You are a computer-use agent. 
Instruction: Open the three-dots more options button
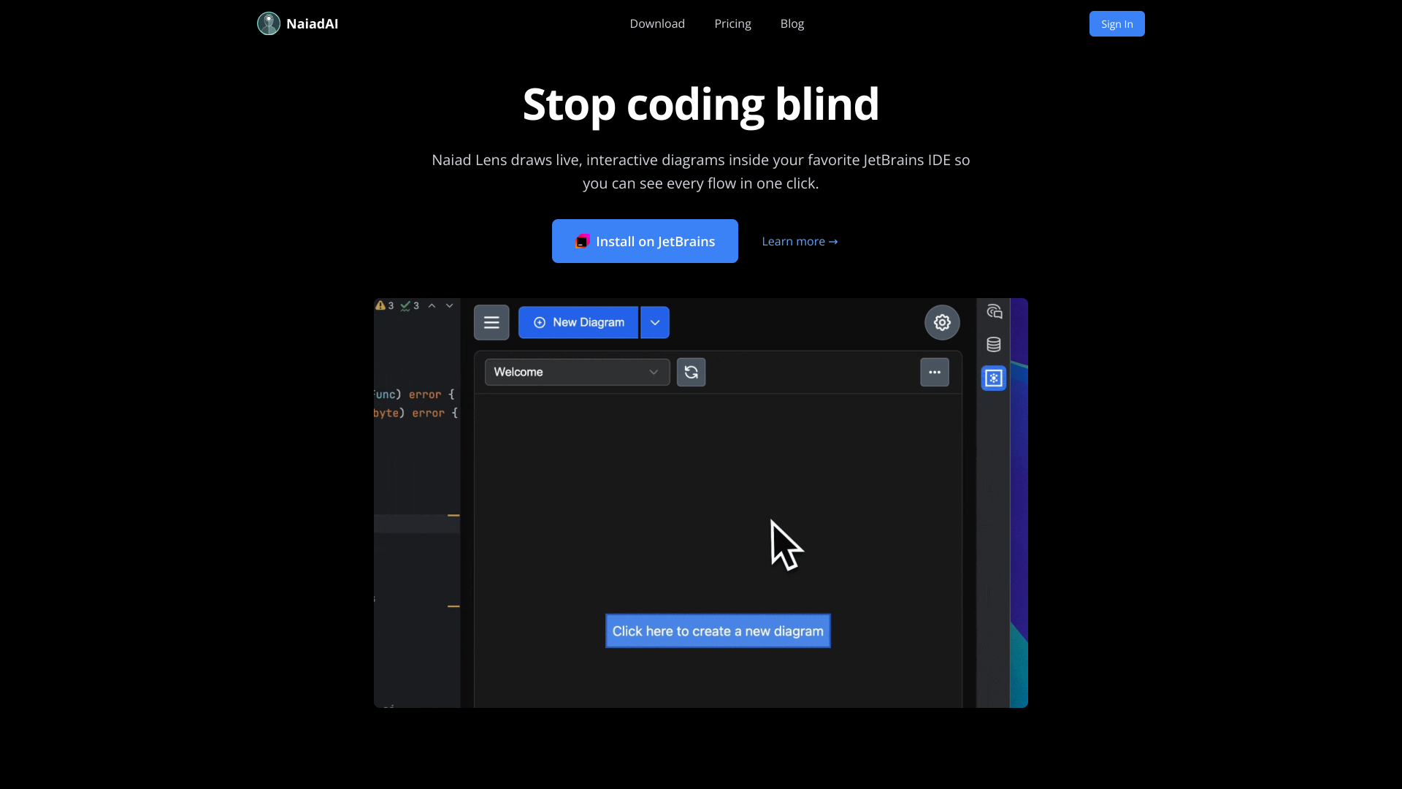(x=934, y=372)
